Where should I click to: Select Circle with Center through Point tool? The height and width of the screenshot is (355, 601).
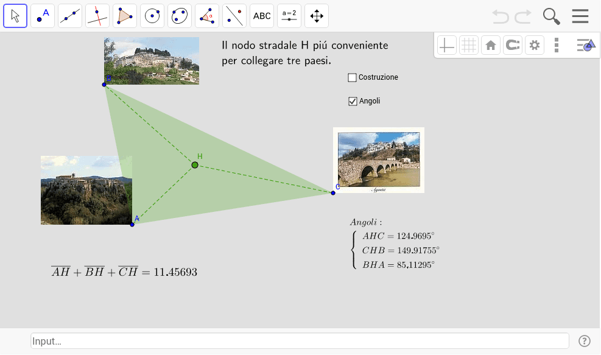pos(152,16)
